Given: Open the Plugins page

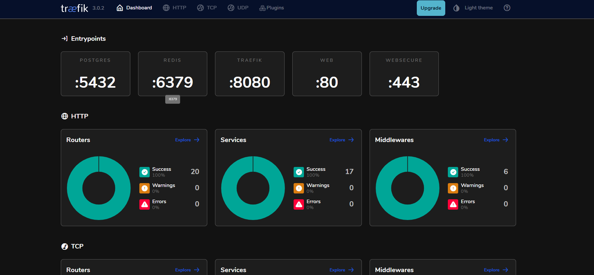Looking at the screenshot, I should [x=272, y=8].
